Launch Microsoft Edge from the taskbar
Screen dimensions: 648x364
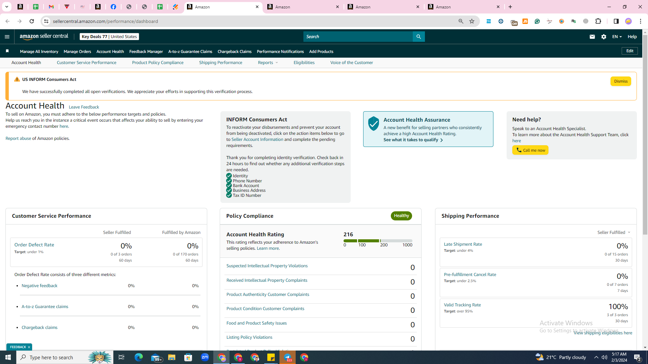pyautogui.click(x=138, y=357)
